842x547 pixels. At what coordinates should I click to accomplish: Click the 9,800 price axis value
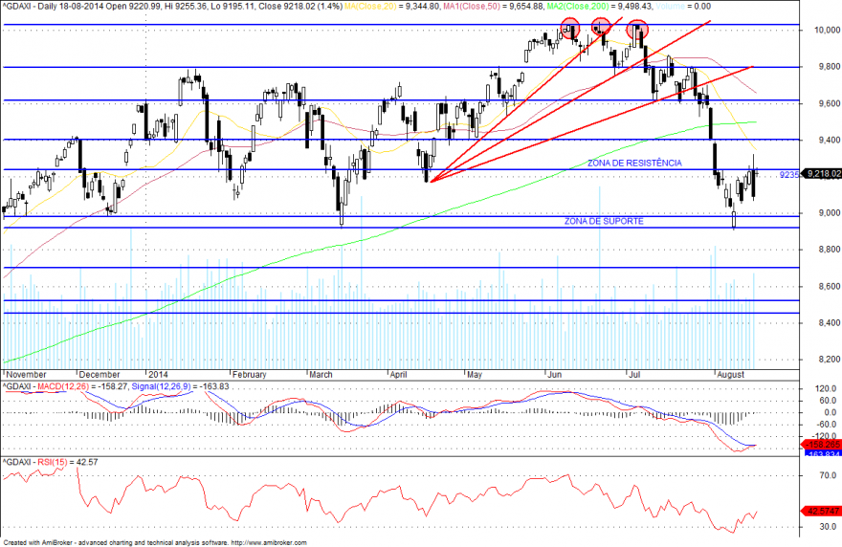830,67
